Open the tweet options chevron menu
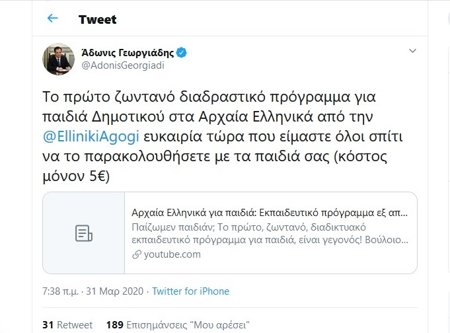450x333 pixels. click(412, 51)
